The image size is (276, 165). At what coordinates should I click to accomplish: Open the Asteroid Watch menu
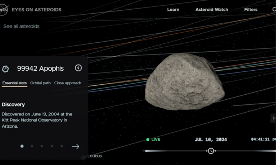coord(212,10)
